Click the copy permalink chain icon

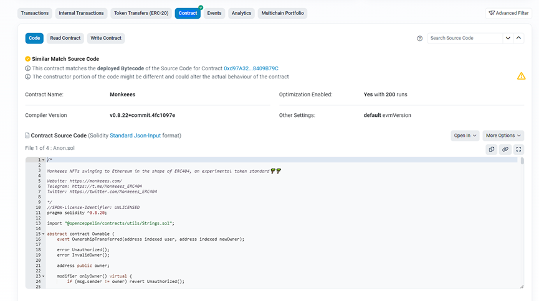tap(505, 149)
